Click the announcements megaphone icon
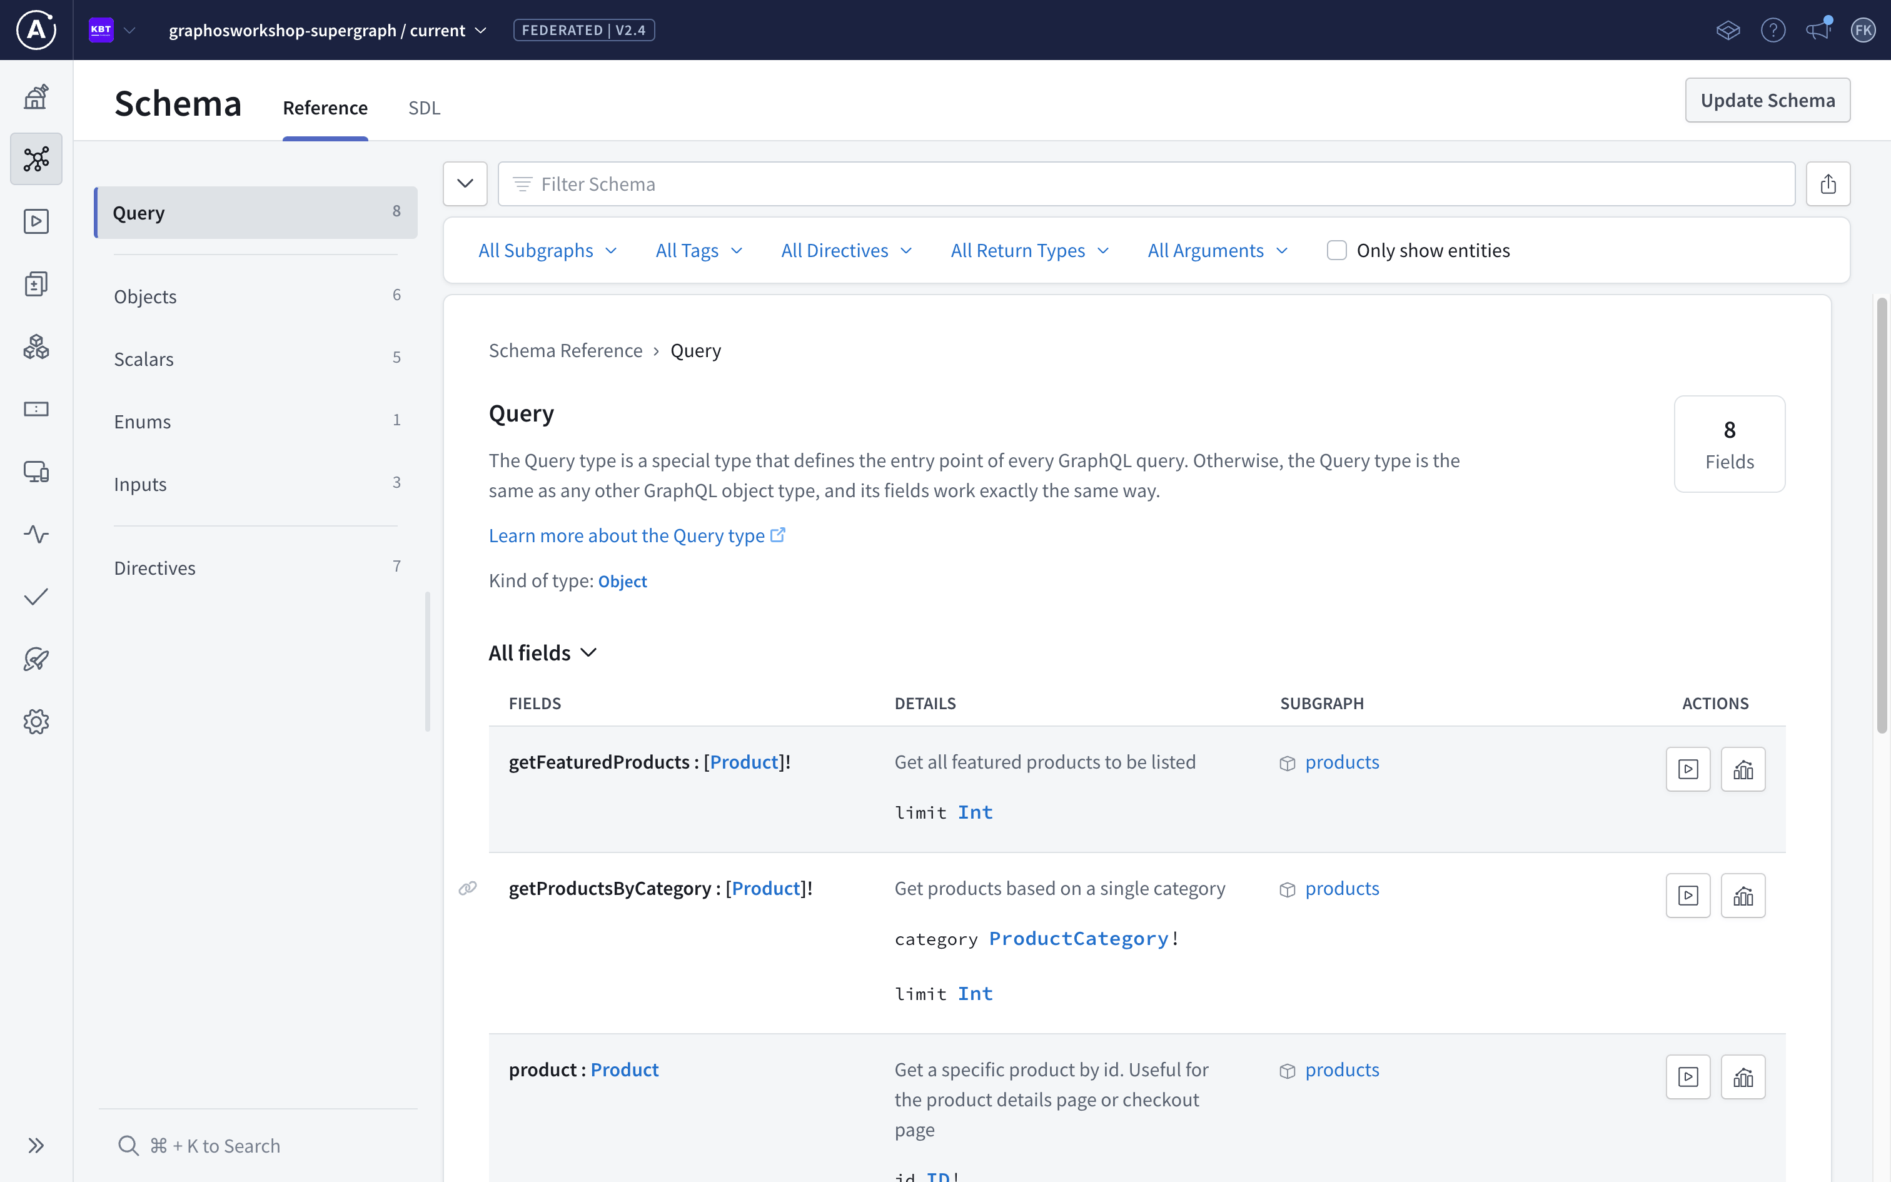Screen dimensions: 1891x1182 (1818, 30)
